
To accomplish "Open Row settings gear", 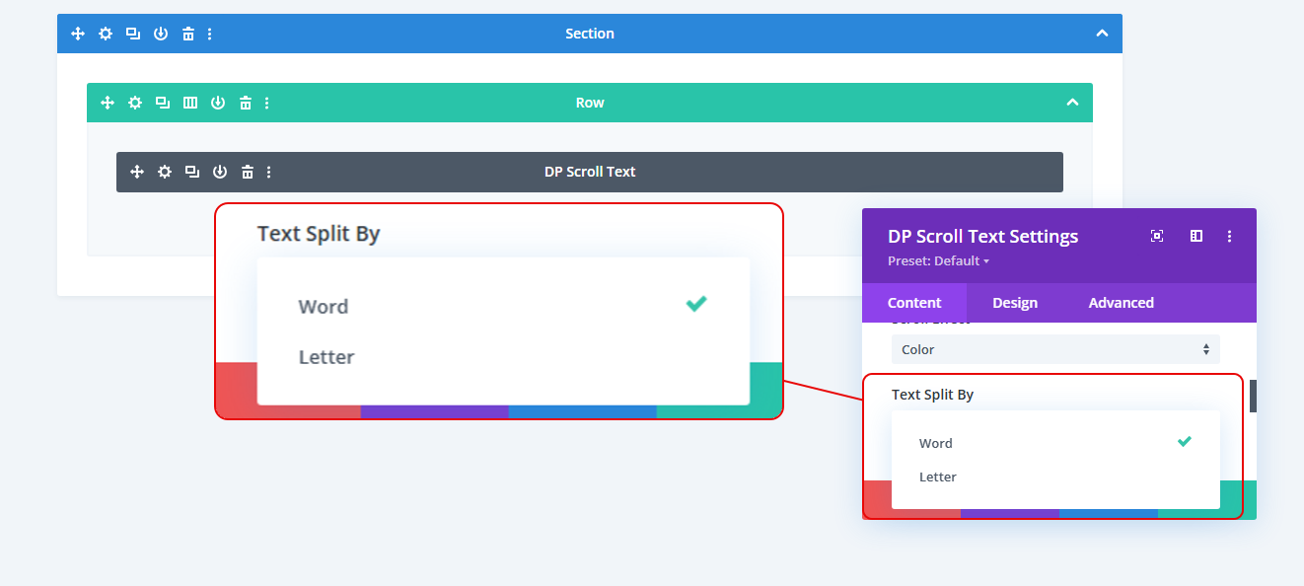I will point(135,103).
